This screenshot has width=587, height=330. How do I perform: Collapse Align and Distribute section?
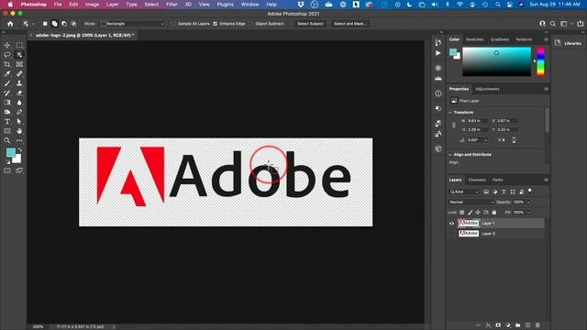pos(450,155)
